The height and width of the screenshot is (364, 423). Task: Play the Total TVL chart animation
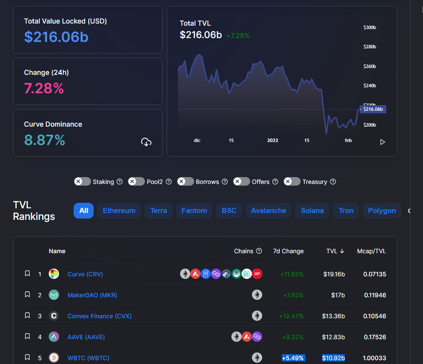pos(382,142)
